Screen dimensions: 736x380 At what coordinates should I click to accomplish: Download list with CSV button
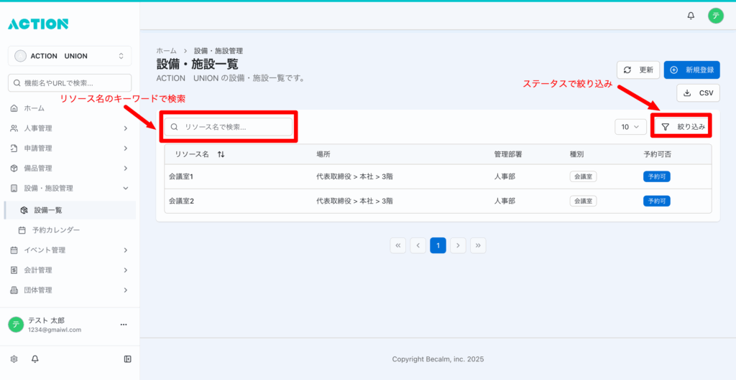coord(698,93)
